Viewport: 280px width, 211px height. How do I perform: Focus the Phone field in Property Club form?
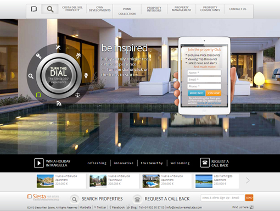pos(204,86)
